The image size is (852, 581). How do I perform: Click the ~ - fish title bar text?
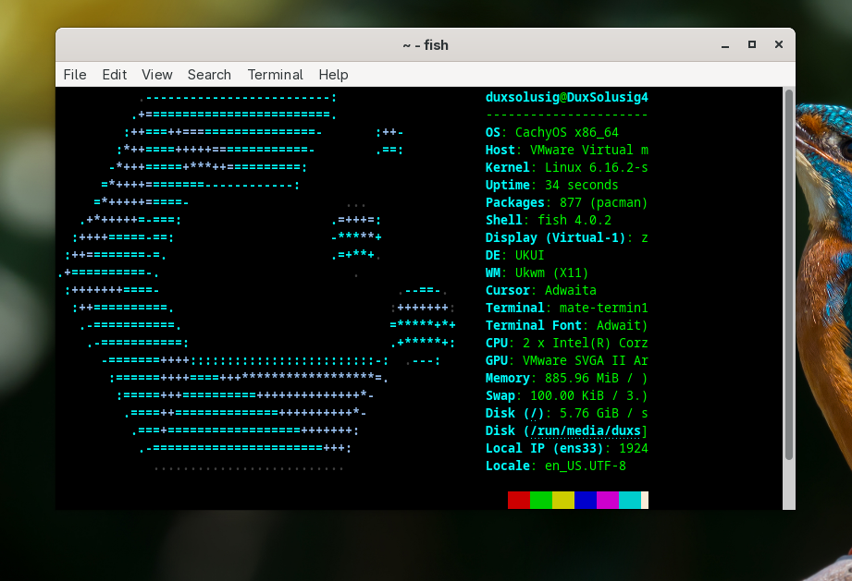pos(425,44)
